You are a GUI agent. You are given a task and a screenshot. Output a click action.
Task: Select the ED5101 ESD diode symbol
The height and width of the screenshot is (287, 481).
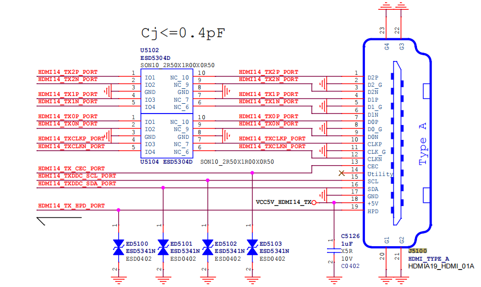pyautogui.click(x=163, y=247)
